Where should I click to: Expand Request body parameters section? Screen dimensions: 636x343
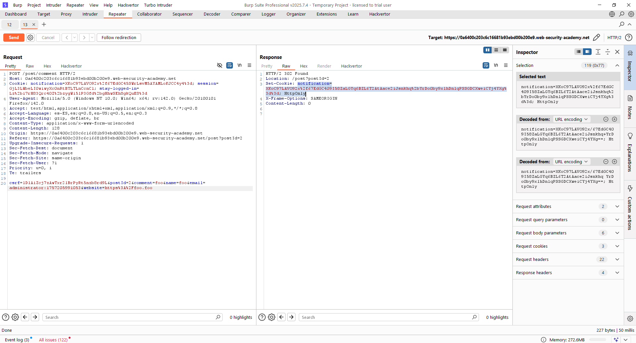tap(617, 233)
